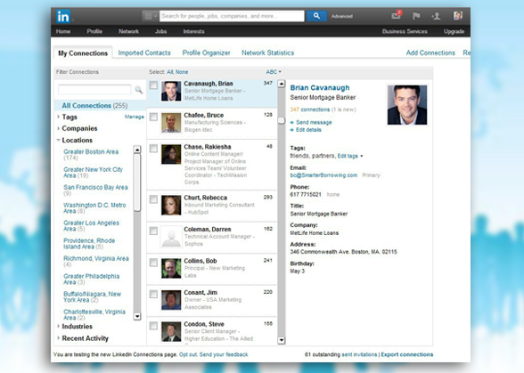Open the Jobs menu

160,31
